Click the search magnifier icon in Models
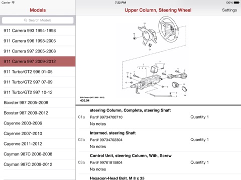241x180 pixels. [26, 20]
